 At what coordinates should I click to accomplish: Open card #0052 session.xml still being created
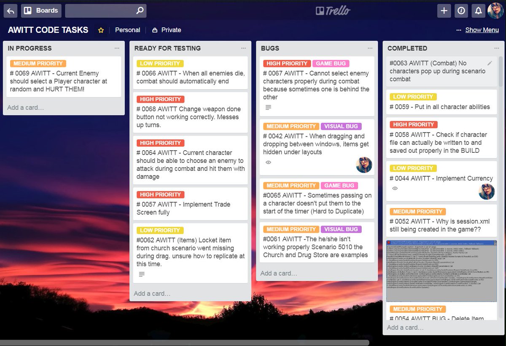tap(441, 221)
